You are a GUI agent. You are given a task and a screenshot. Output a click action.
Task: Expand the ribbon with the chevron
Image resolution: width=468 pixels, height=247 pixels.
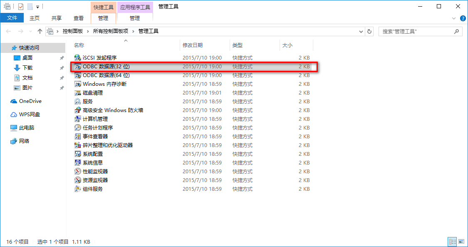(x=454, y=18)
